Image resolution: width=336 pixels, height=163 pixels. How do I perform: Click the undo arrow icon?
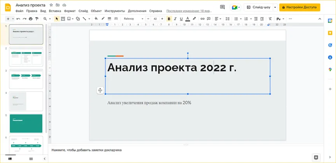(x=18, y=19)
